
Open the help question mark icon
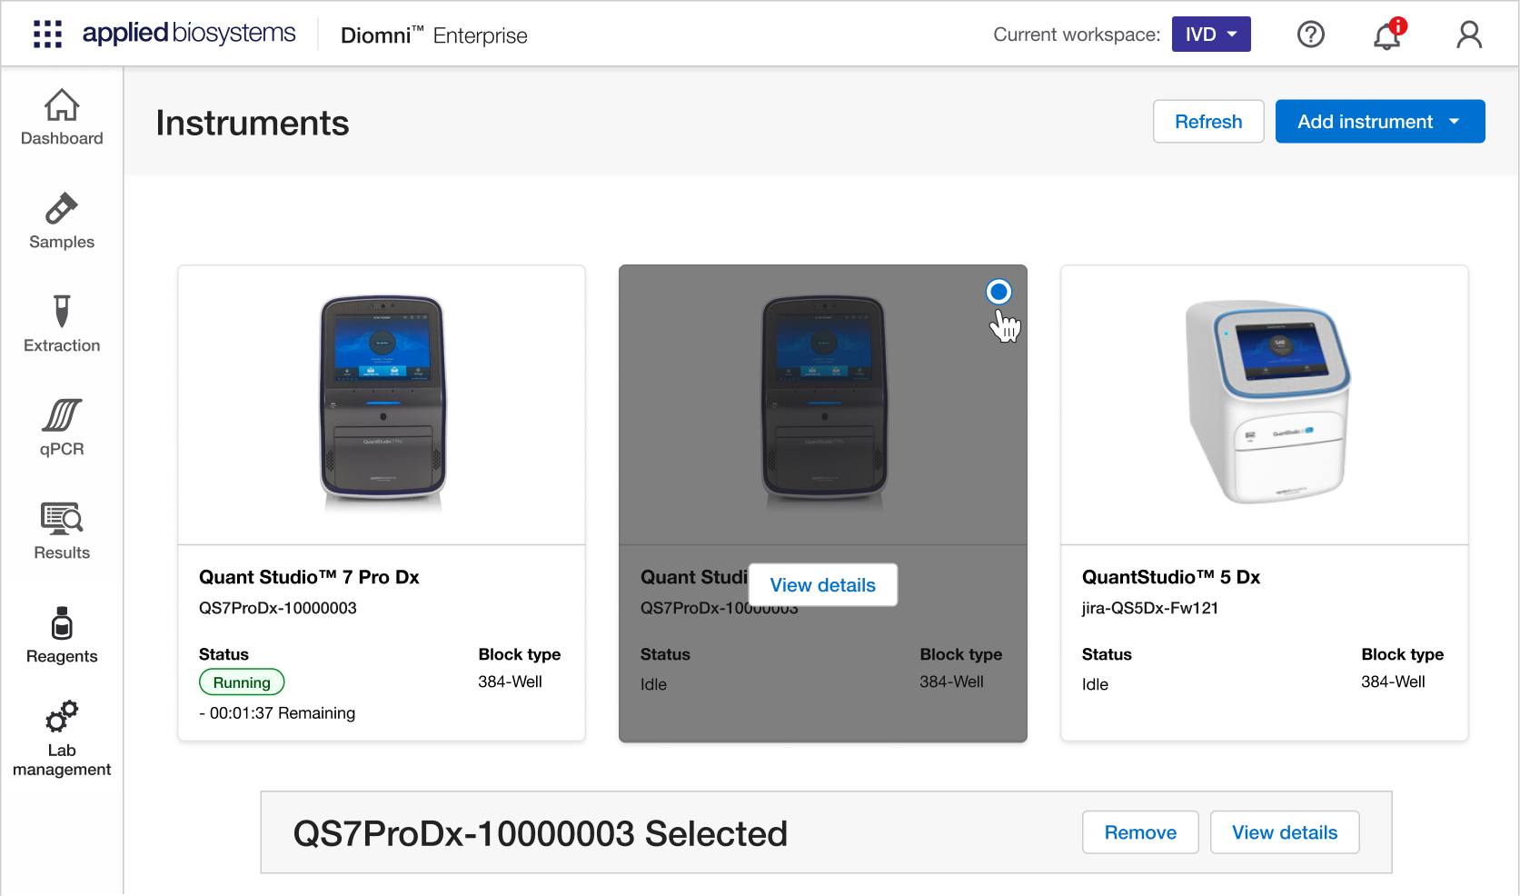pyautogui.click(x=1310, y=35)
